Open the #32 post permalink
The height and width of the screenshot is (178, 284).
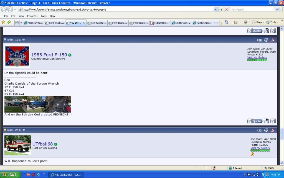point(260,130)
